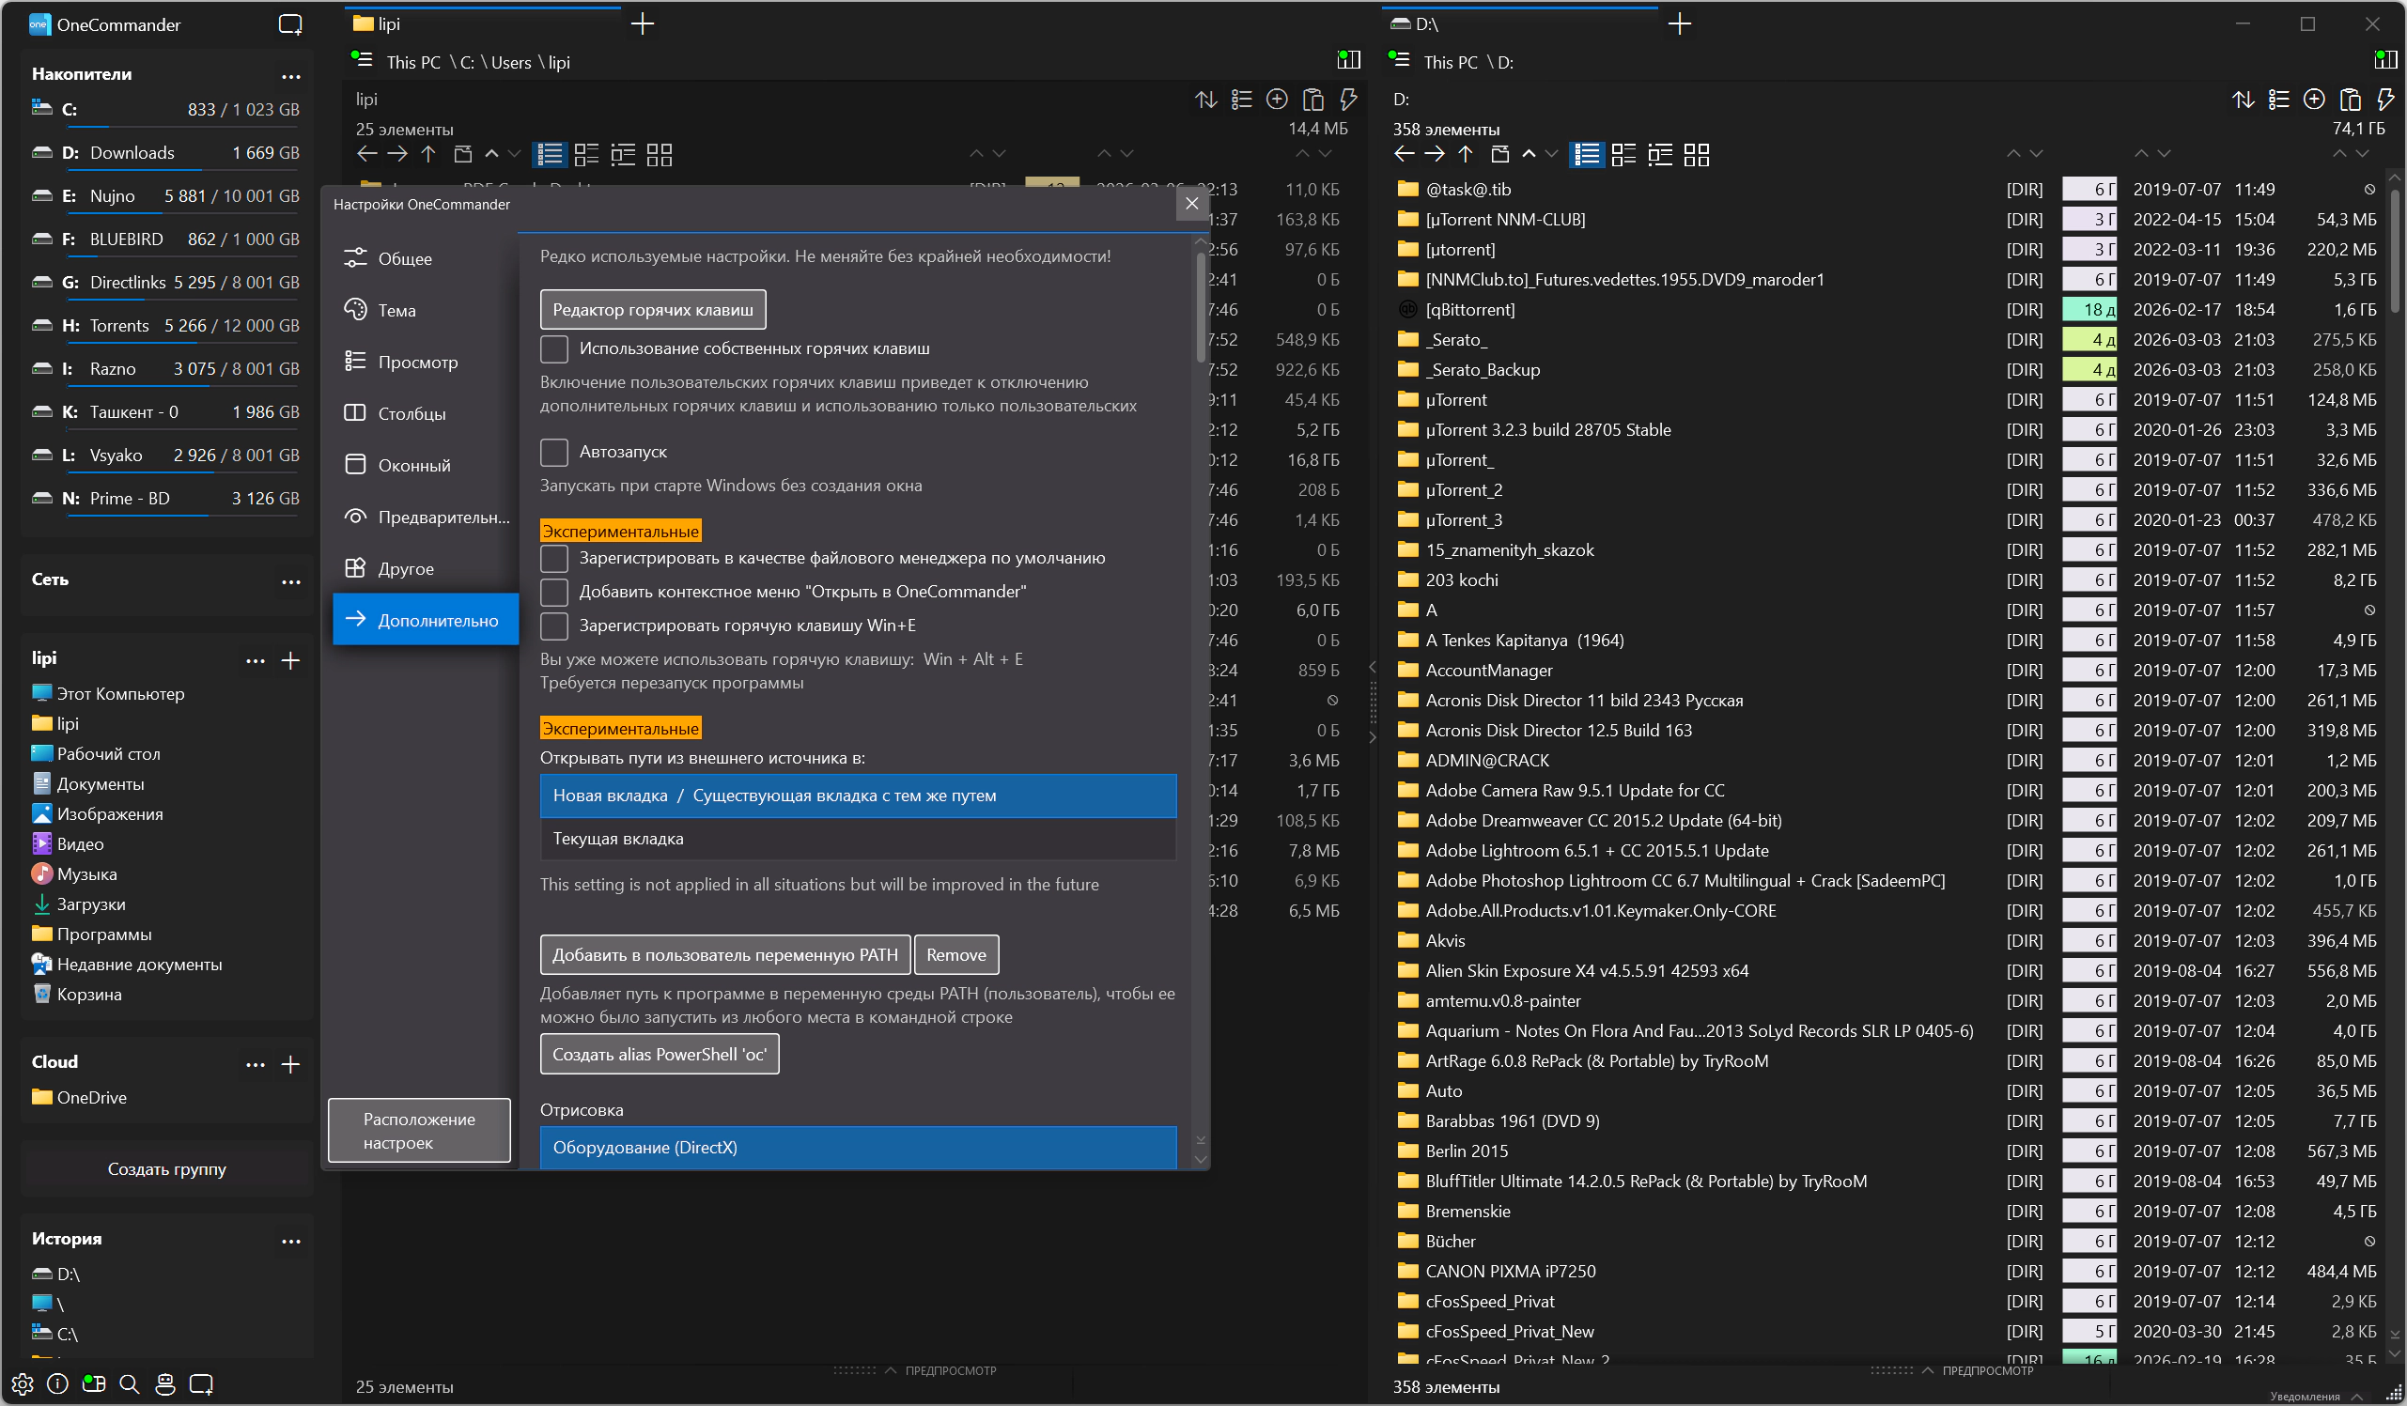Click the lightning quick-actions icon in D: pane

2385,100
